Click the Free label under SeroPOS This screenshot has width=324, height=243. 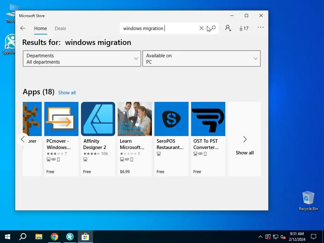coord(160,172)
